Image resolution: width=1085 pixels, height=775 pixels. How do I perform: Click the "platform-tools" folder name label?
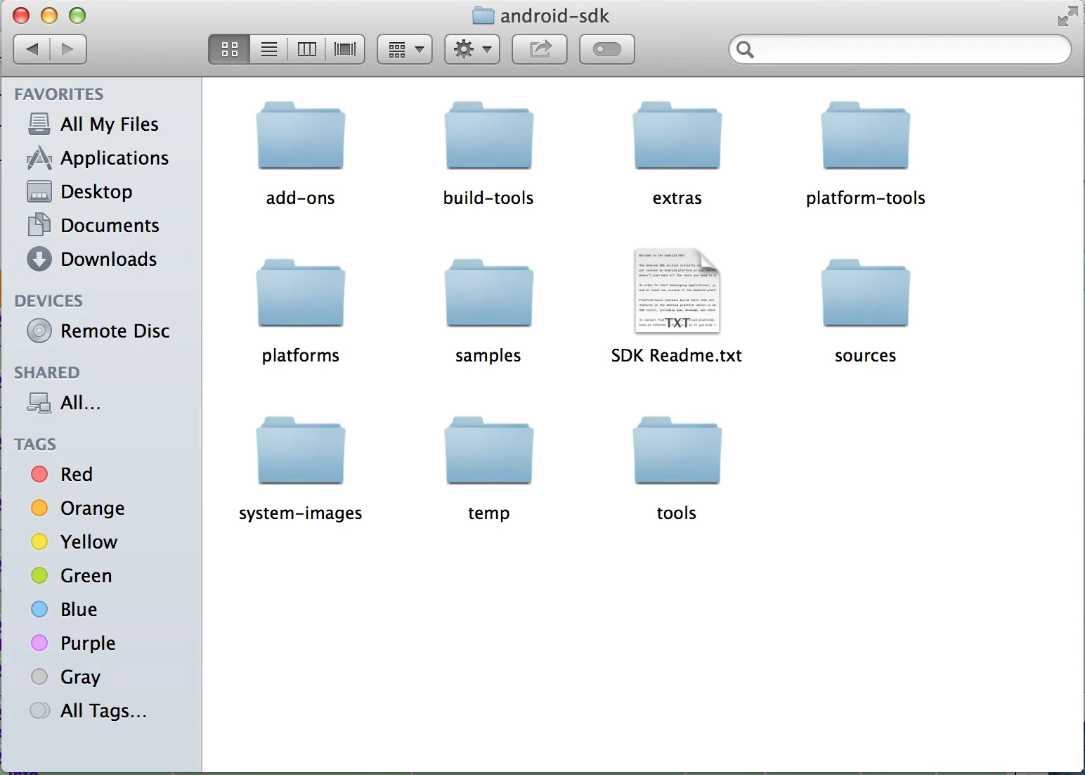(x=866, y=198)
